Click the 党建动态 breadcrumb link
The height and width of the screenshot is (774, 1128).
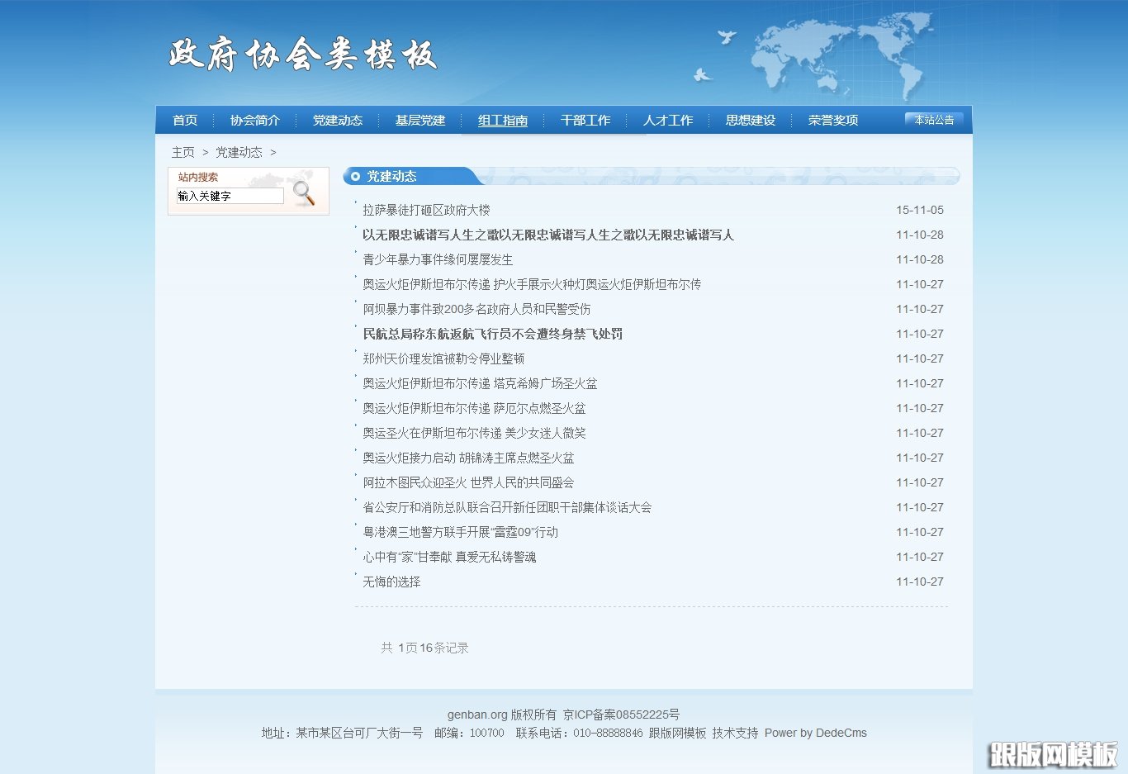coord(239,152)
